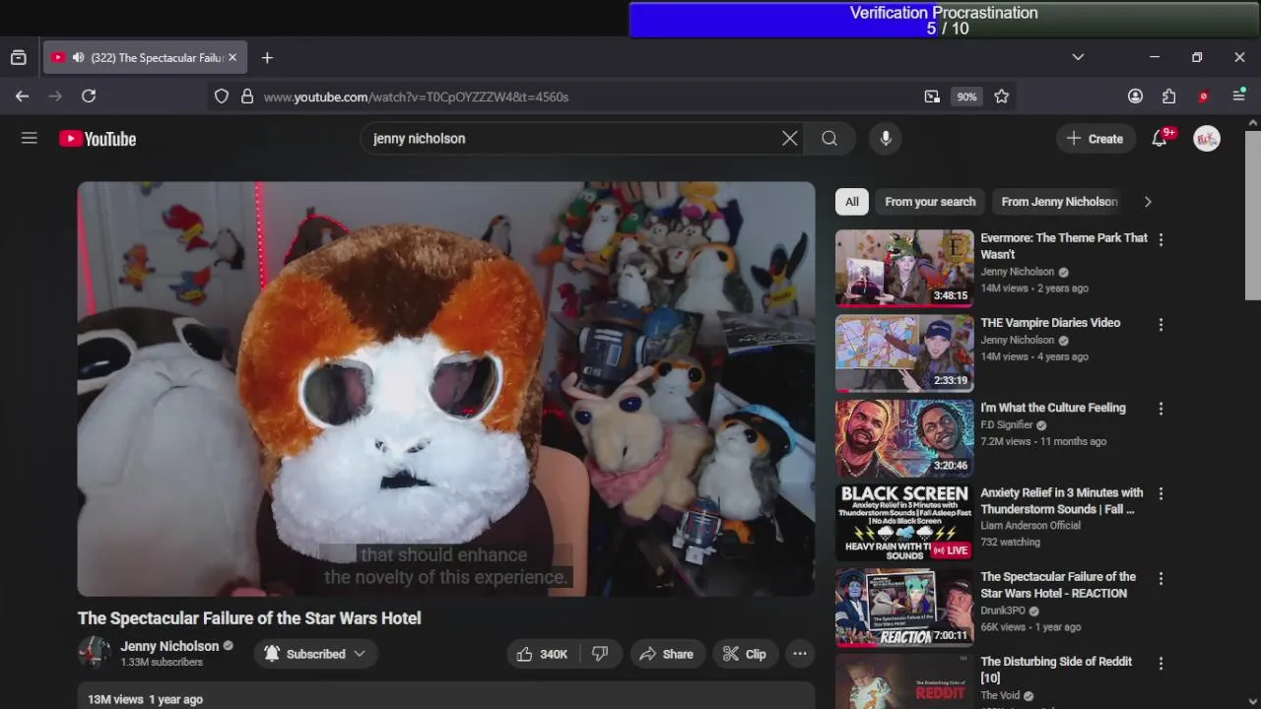This screenshot has width=1261, height=709.
Task: Open options for The Disturbing Side of Reddit
Action: [1161, 664]
